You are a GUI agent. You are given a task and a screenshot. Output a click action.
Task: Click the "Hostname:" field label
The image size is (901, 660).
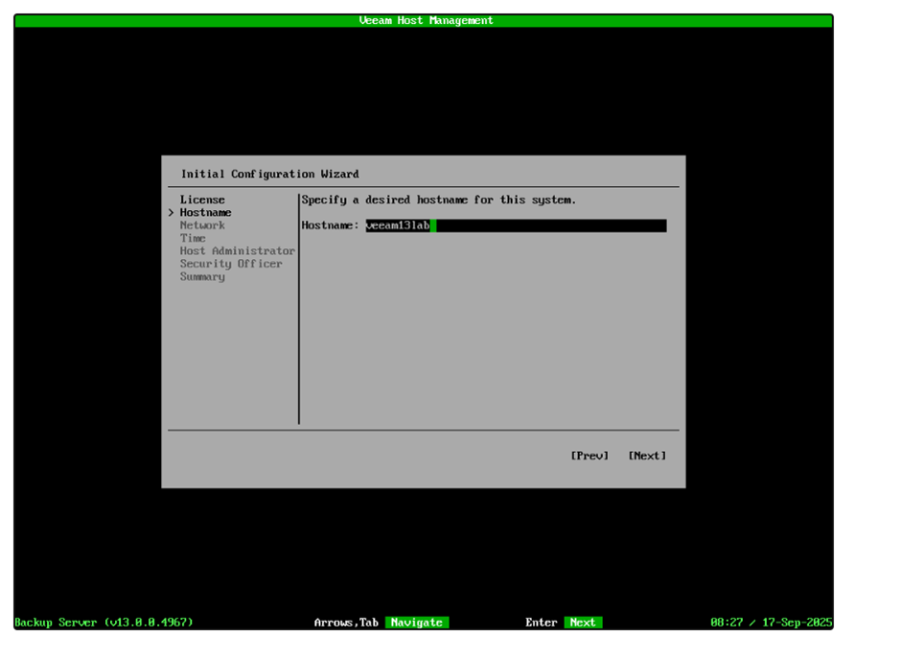pos(330,225)
